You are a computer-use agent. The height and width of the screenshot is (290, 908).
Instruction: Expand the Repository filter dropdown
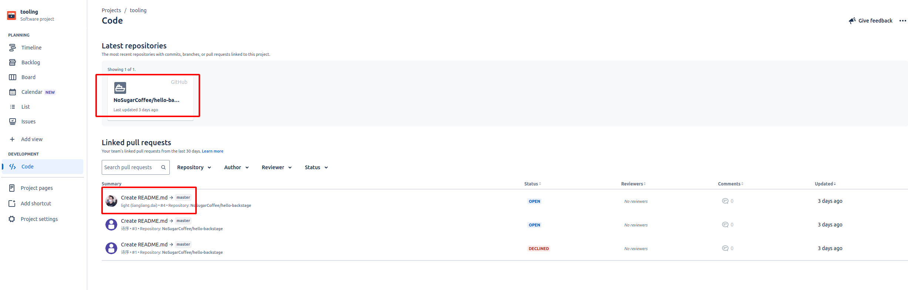[194, 167]
